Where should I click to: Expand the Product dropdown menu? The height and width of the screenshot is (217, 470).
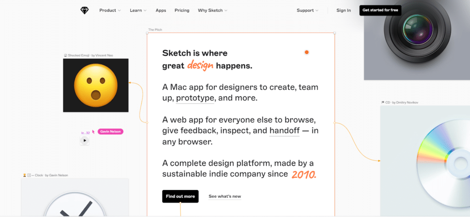click(110, 10)
